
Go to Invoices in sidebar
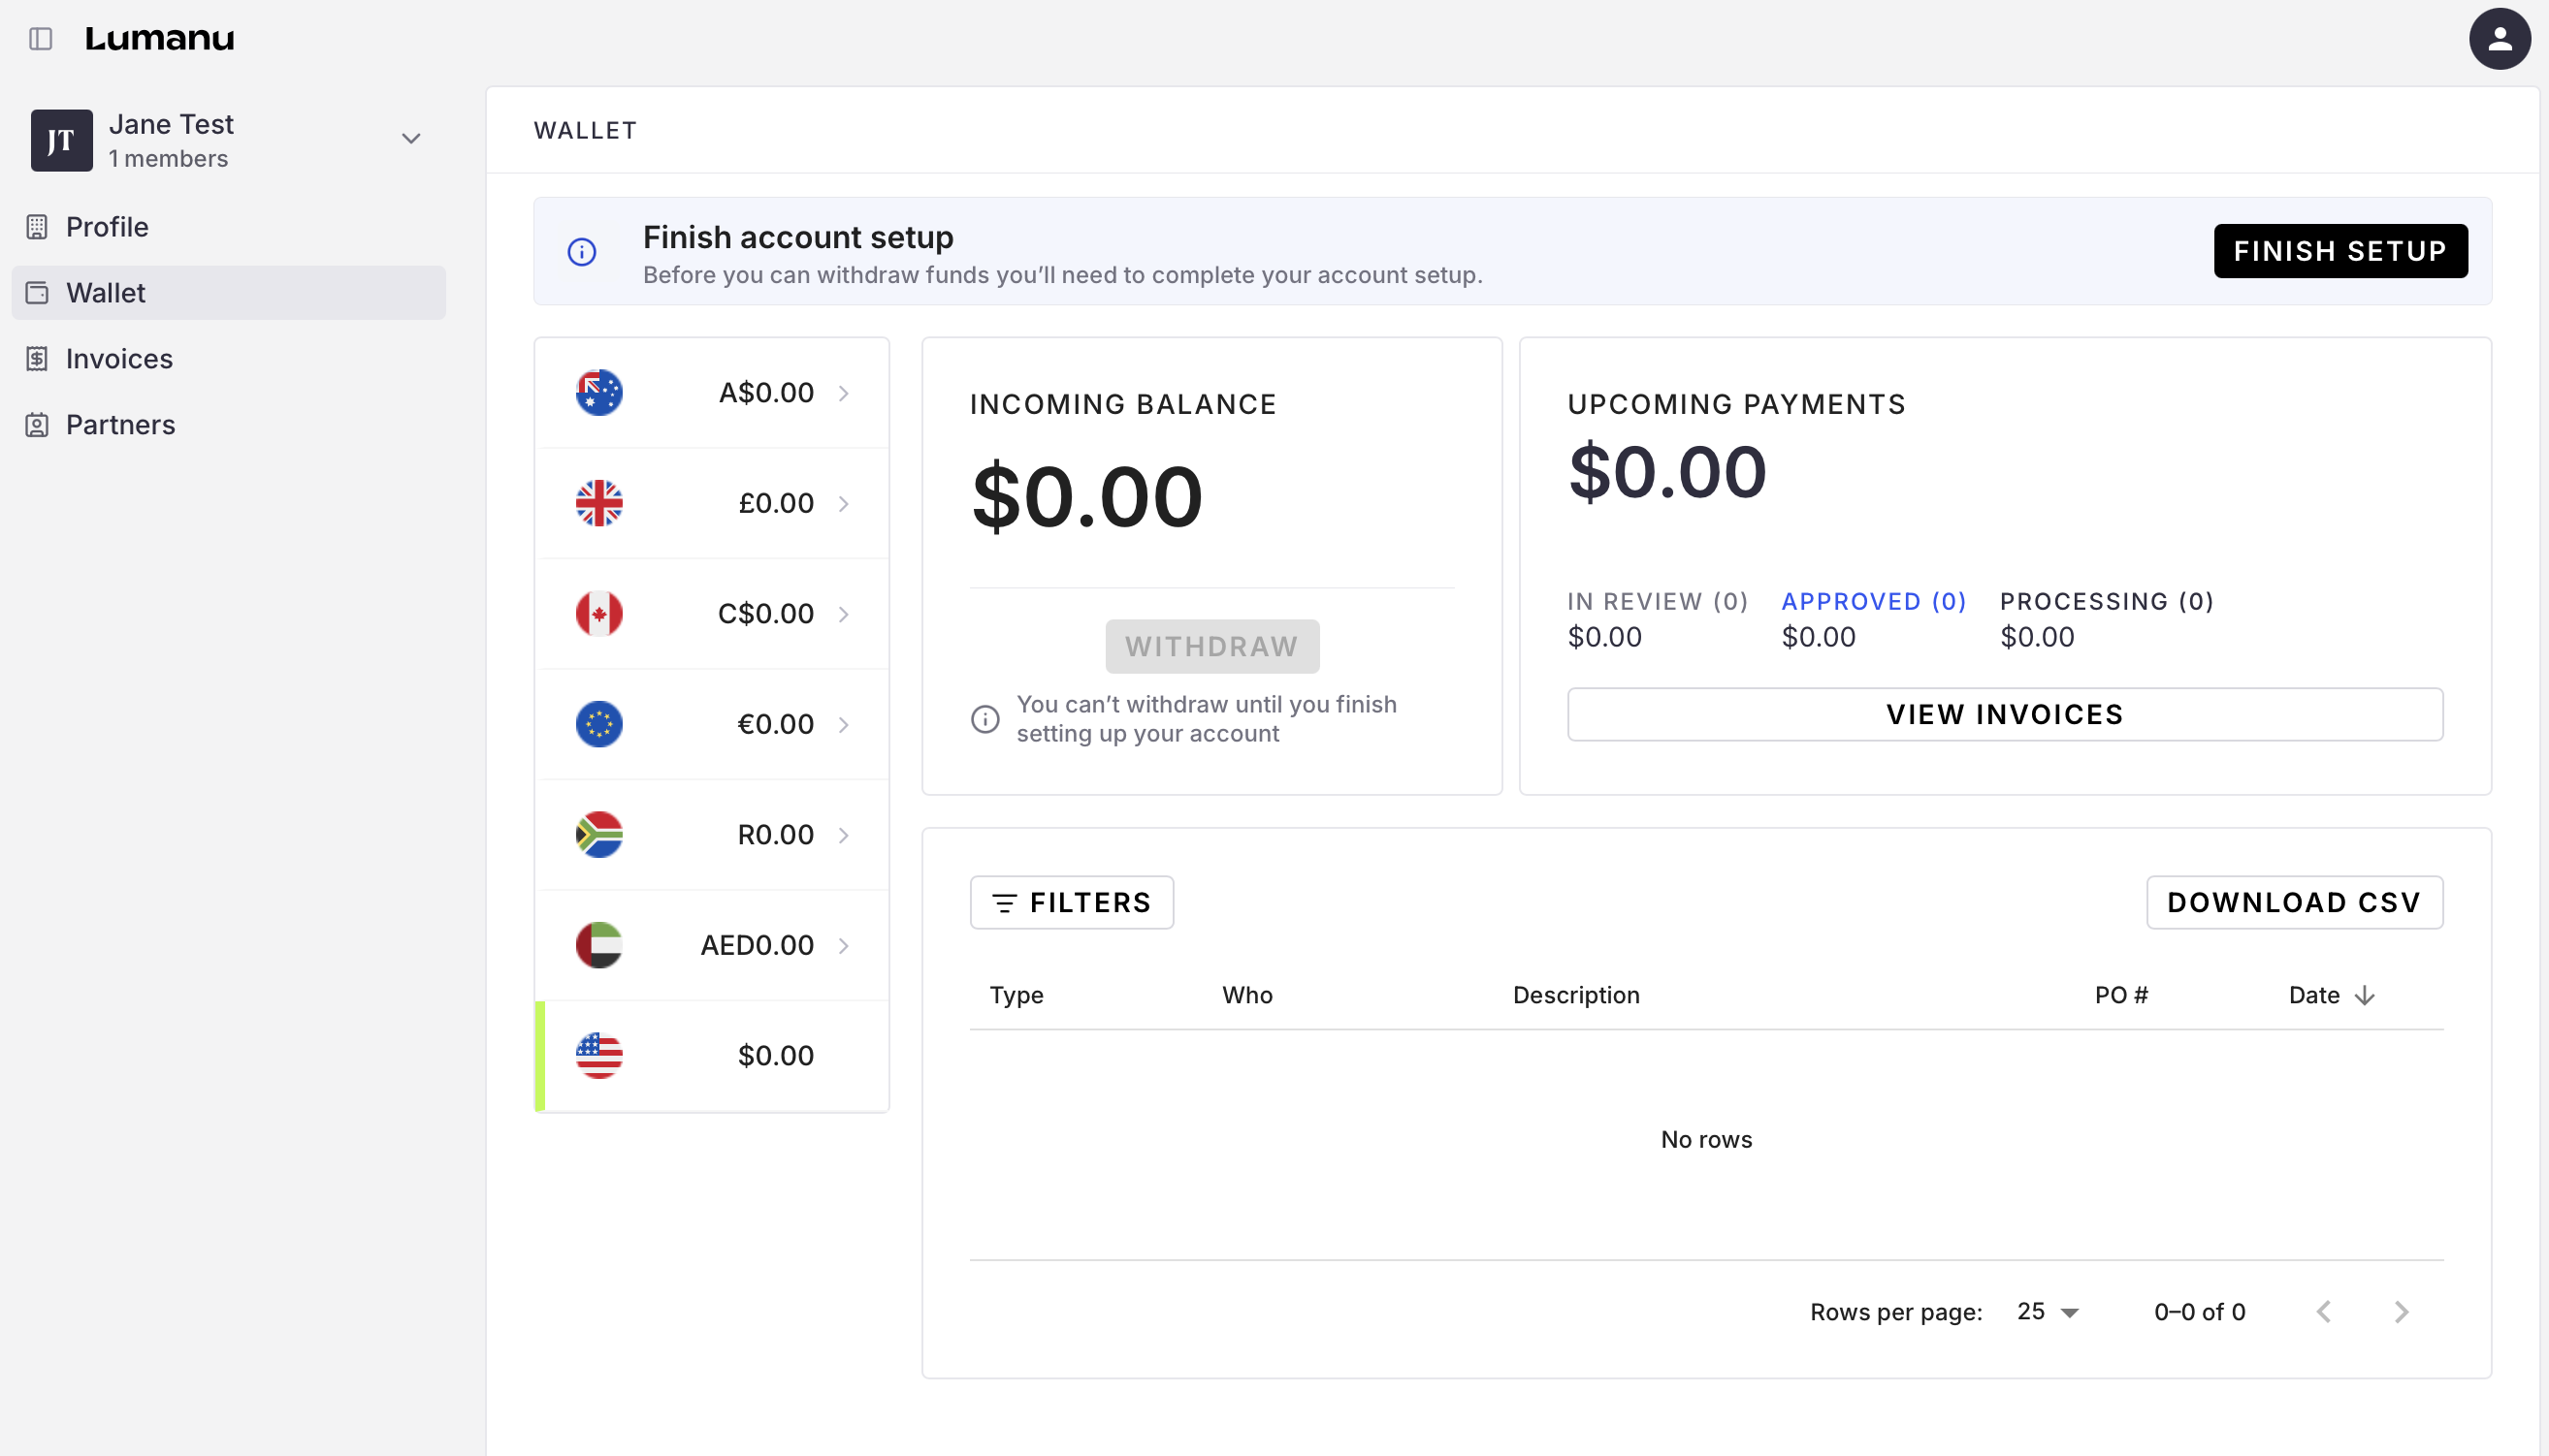click(119, 359)
